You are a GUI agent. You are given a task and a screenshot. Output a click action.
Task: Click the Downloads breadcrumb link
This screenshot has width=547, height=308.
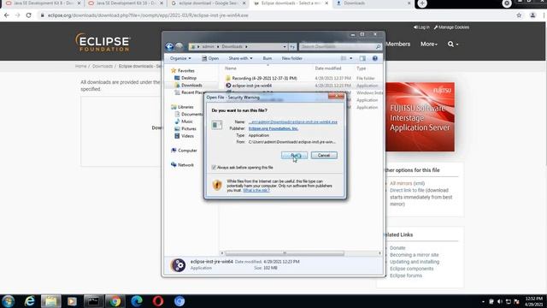pos(103,66)
